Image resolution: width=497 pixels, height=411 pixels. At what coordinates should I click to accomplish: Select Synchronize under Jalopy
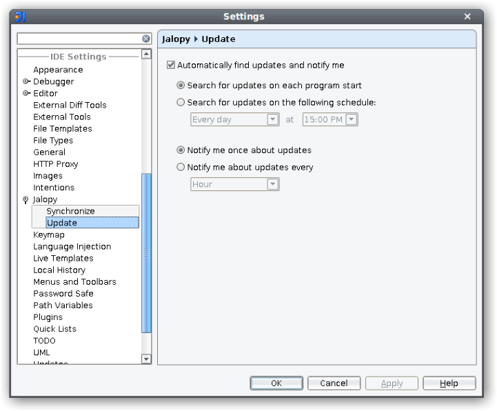70,211
